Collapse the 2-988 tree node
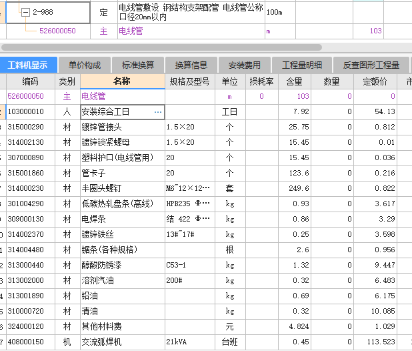 point(25,12)
